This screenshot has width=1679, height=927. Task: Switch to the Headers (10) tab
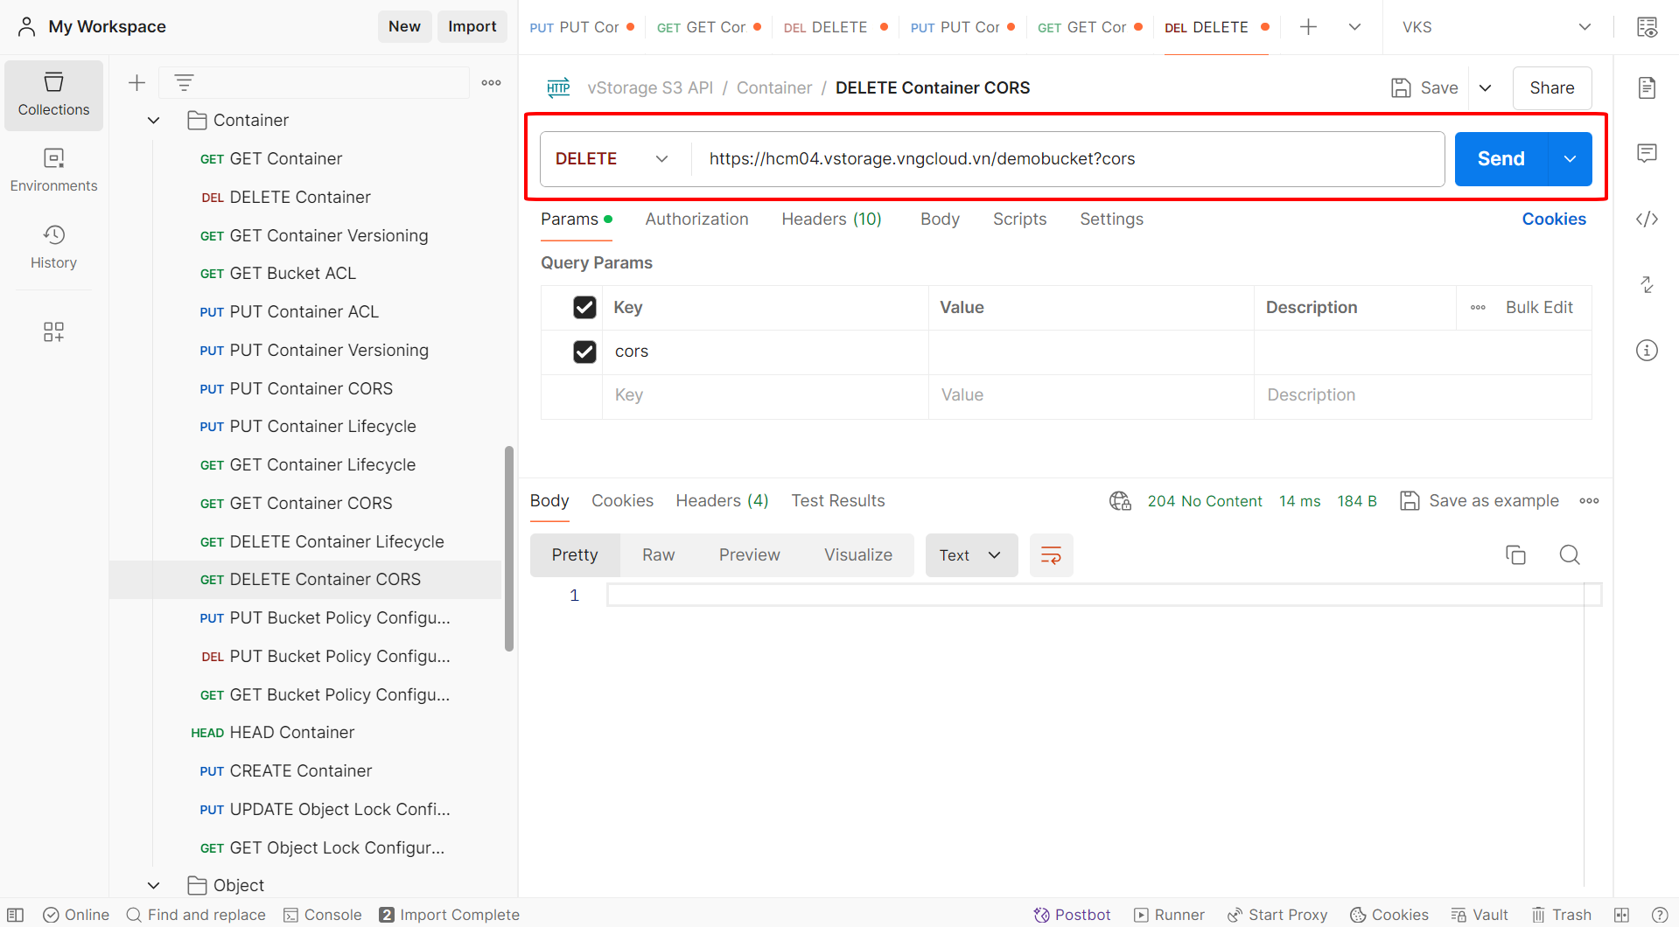tap(831, 220)
